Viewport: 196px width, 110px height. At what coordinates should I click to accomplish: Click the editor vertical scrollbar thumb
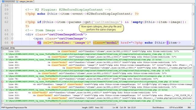click(193, 14)
